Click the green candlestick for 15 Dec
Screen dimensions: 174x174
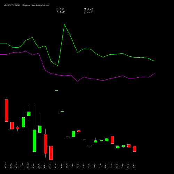[73, 134]
